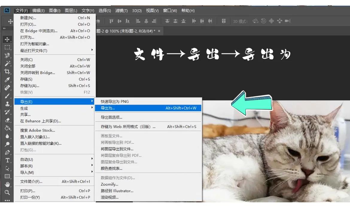Screen dimensions: 350x208
Task: Select the Rectangular Marquee tool
Action: point(7,47)
